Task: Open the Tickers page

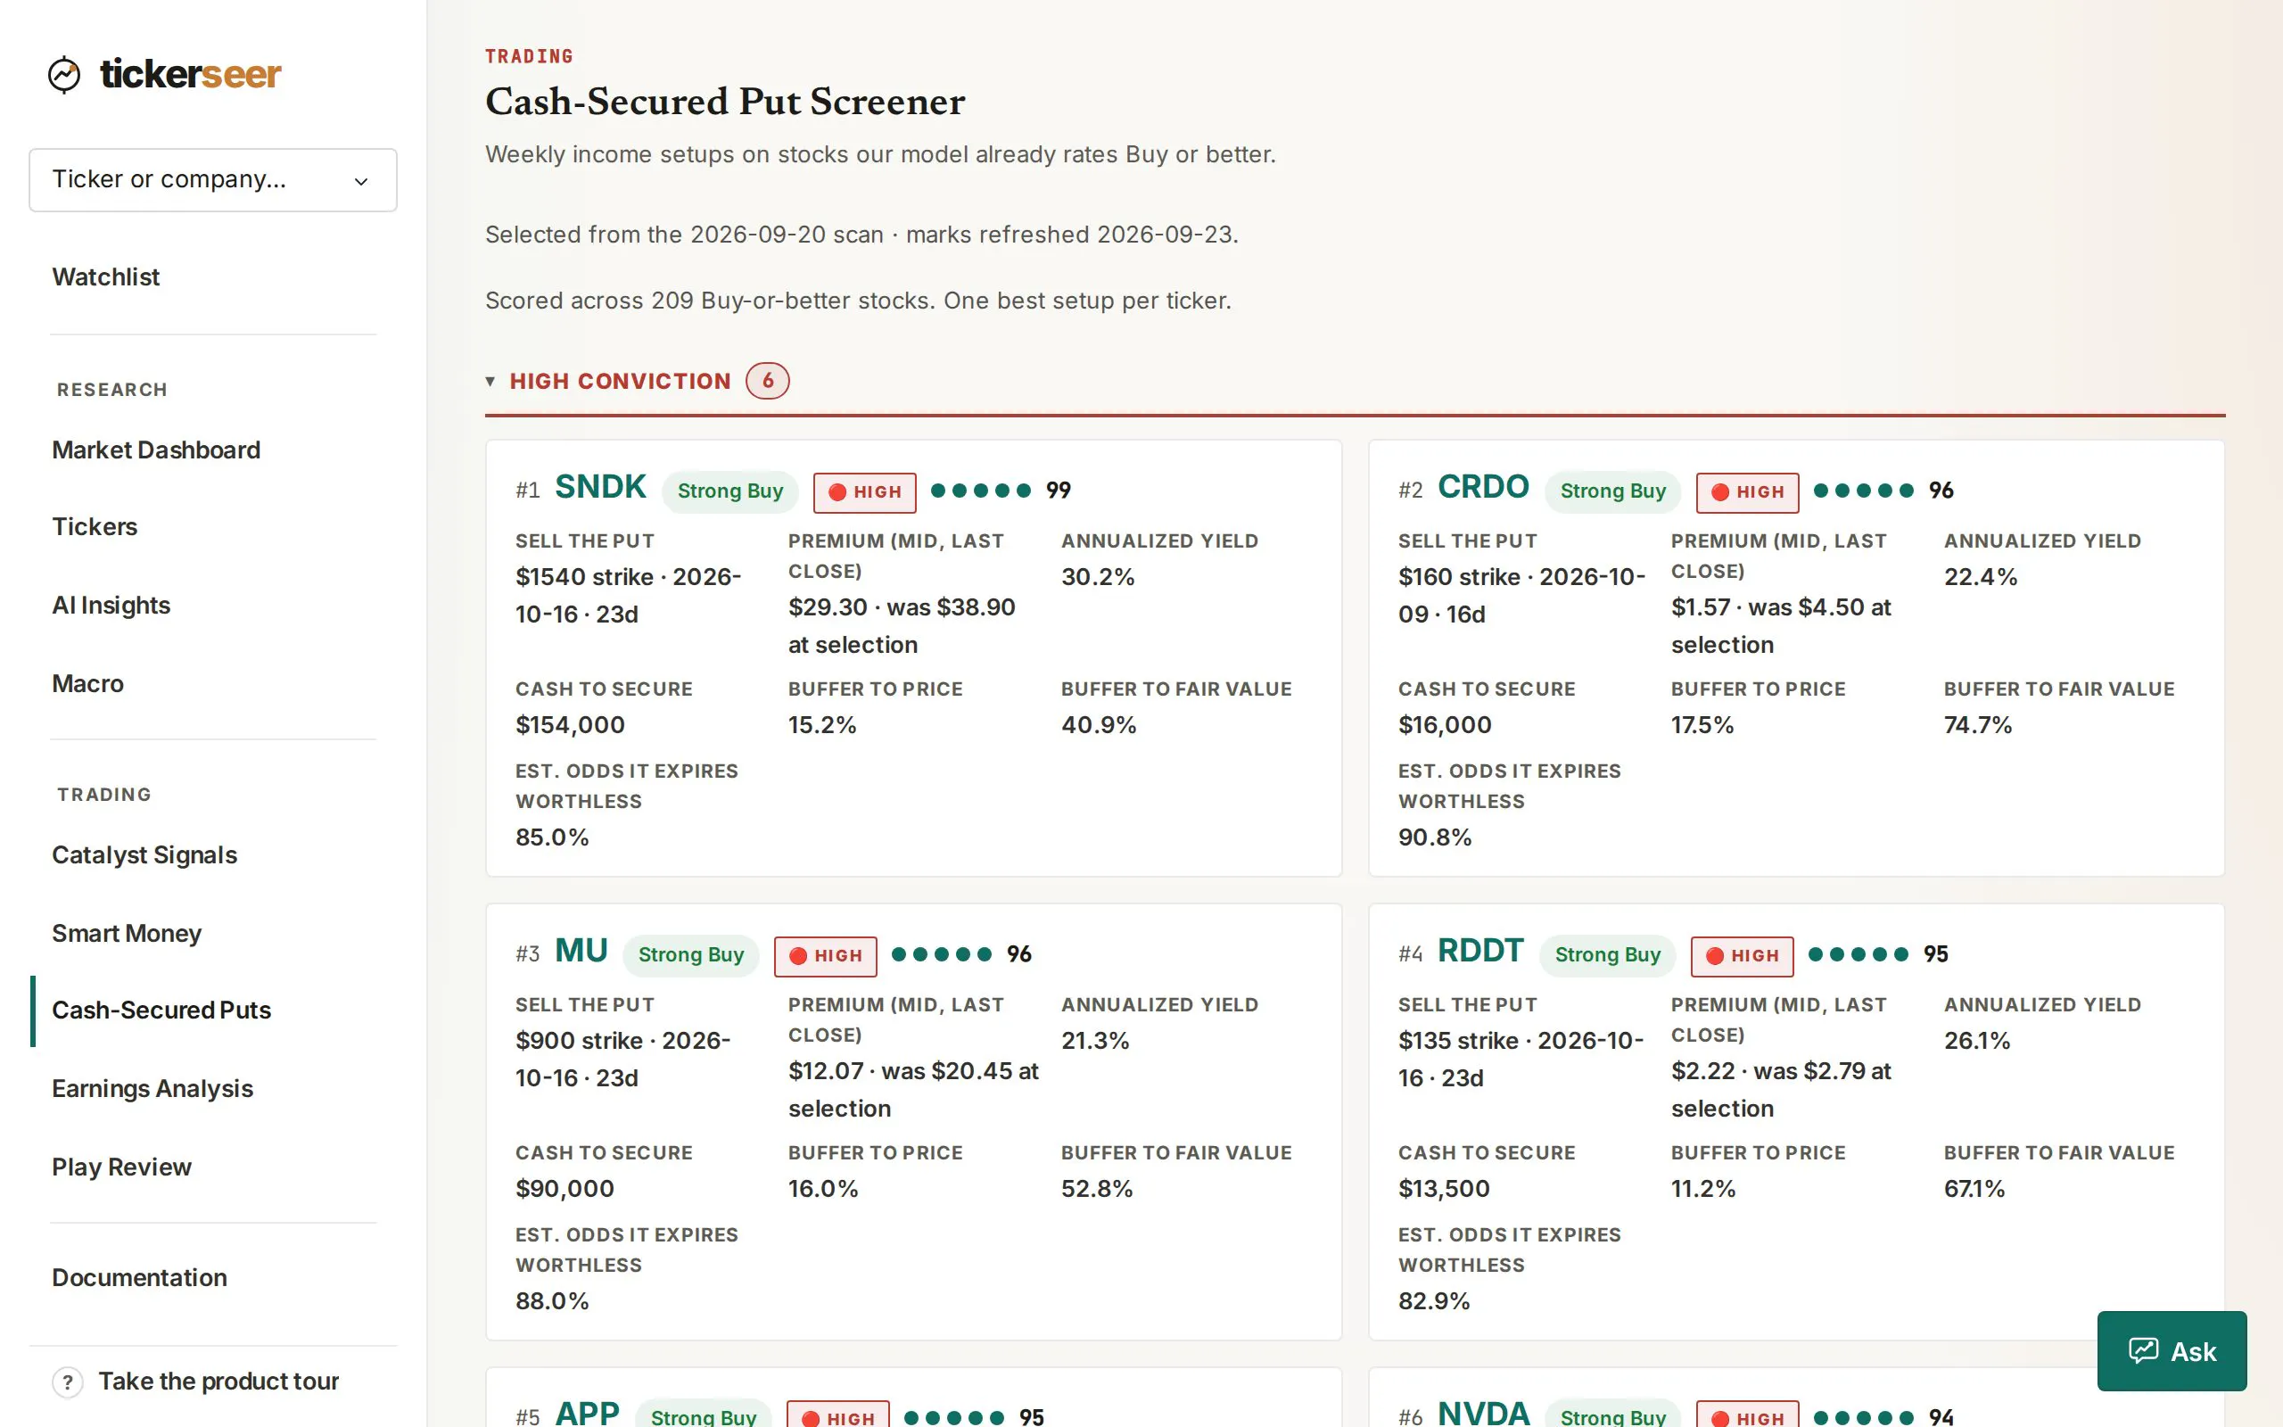Action: click(x=95, y=526)
